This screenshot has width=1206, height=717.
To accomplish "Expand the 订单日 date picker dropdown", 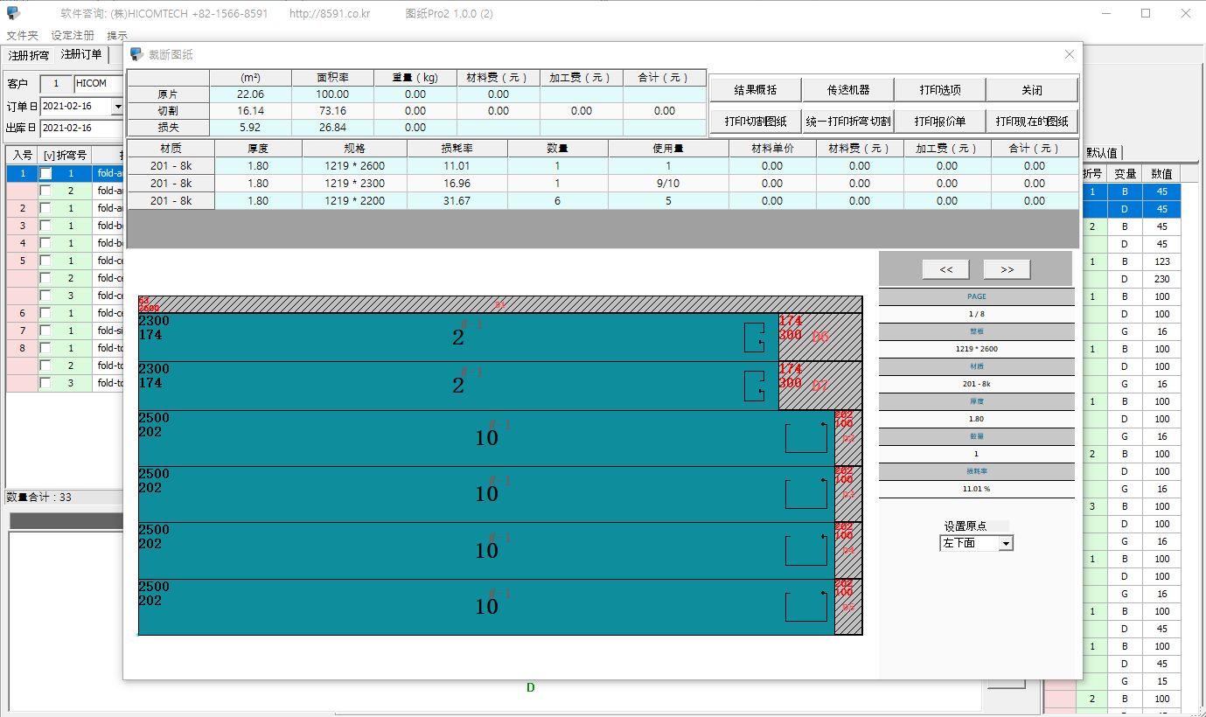I will click(x=118, y=107).
